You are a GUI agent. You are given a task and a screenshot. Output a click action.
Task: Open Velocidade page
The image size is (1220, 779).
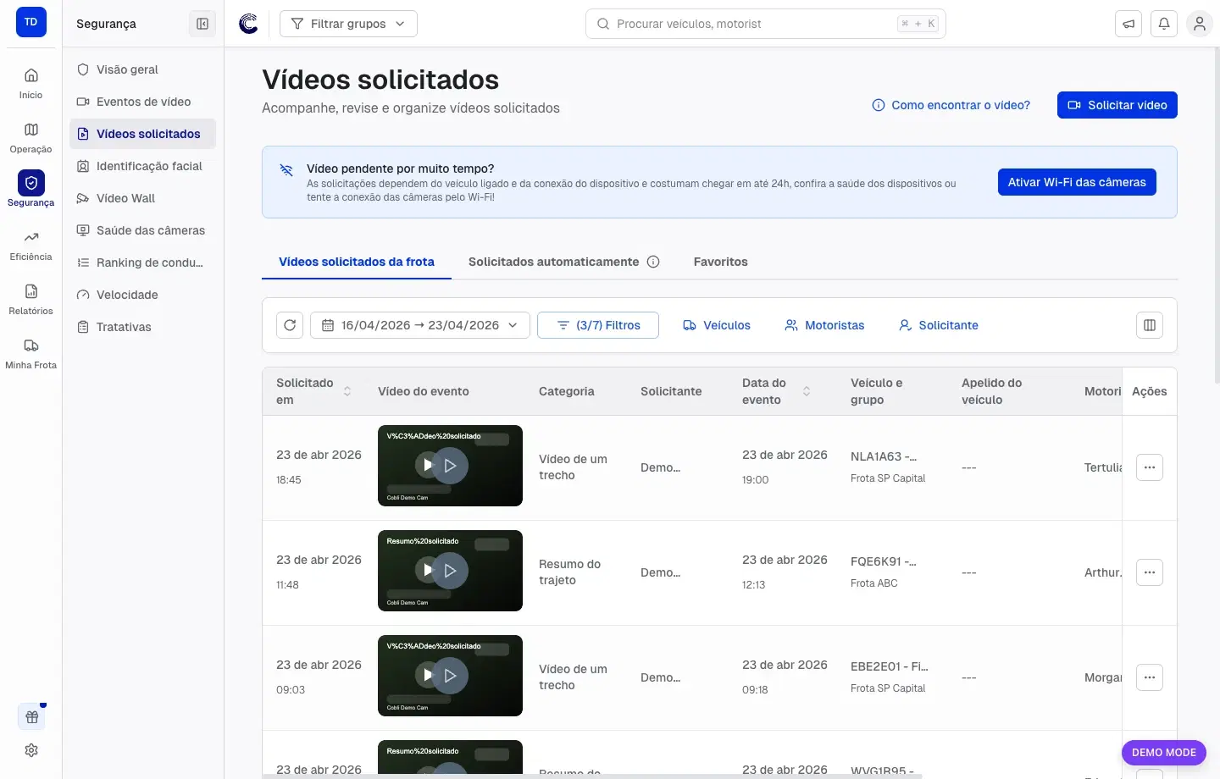[x=142, y=295]
